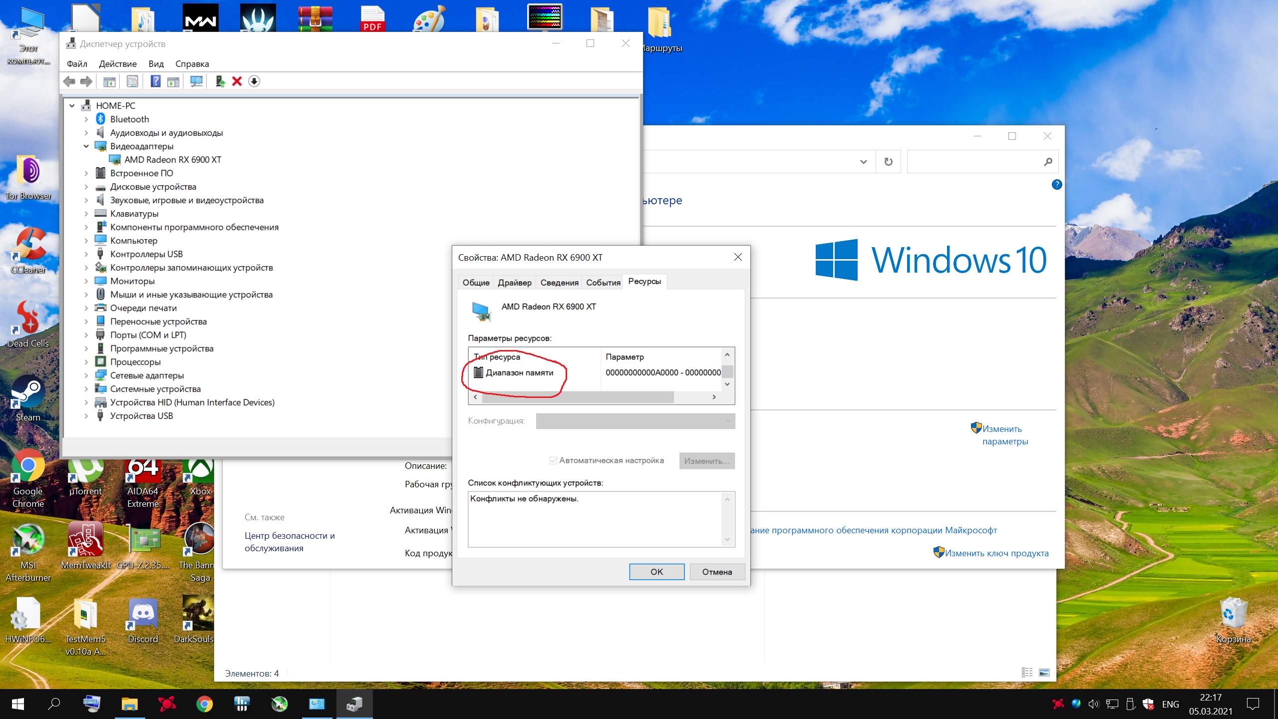1278x719 pixels.
Task: Click the Изменить ключ продукта link
Action: 996,553
